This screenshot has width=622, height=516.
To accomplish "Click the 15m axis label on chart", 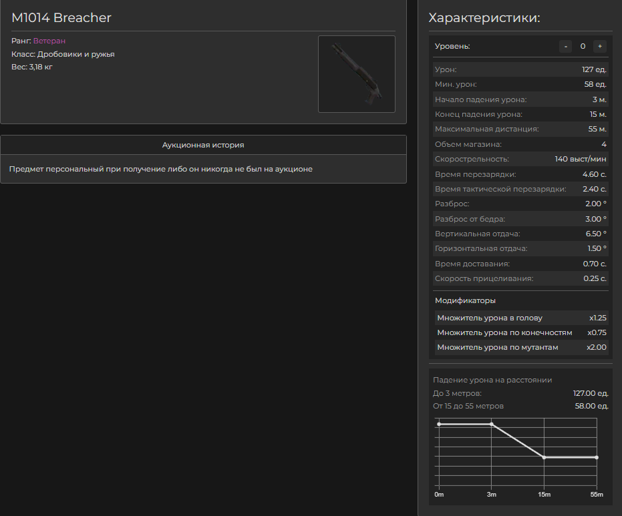I will [545, 495].
